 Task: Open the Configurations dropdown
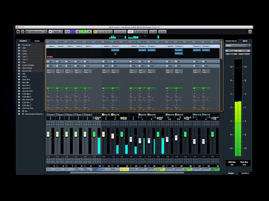click(36, 32)
